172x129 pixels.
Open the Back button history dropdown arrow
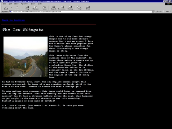pyautogui.click(x=11, y=8)
